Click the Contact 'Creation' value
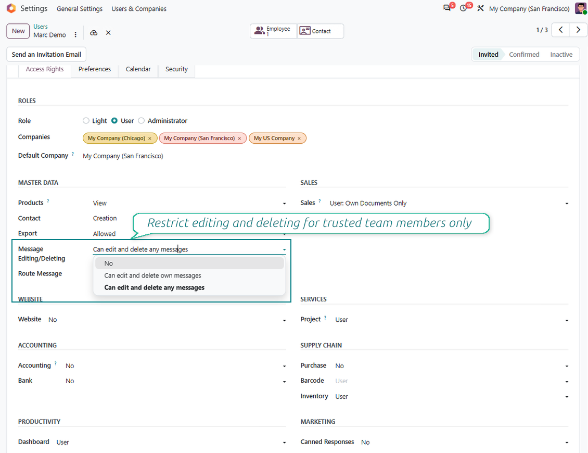Viewport: 588px width, 453px height. pos(105,219)
